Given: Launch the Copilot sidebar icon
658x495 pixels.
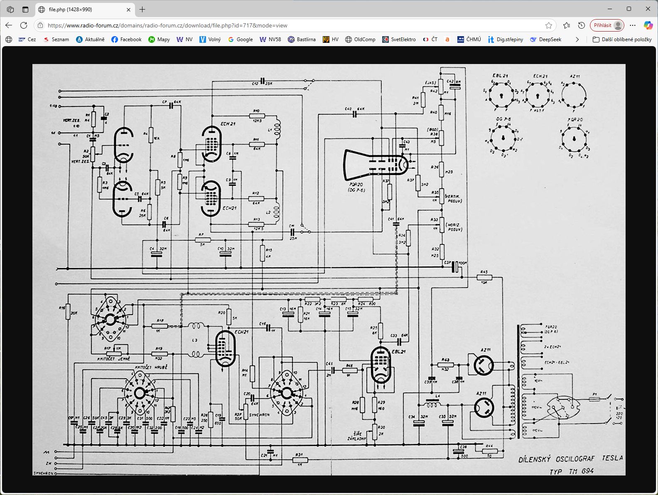Looking at the screenshot, I should (648, 25).
